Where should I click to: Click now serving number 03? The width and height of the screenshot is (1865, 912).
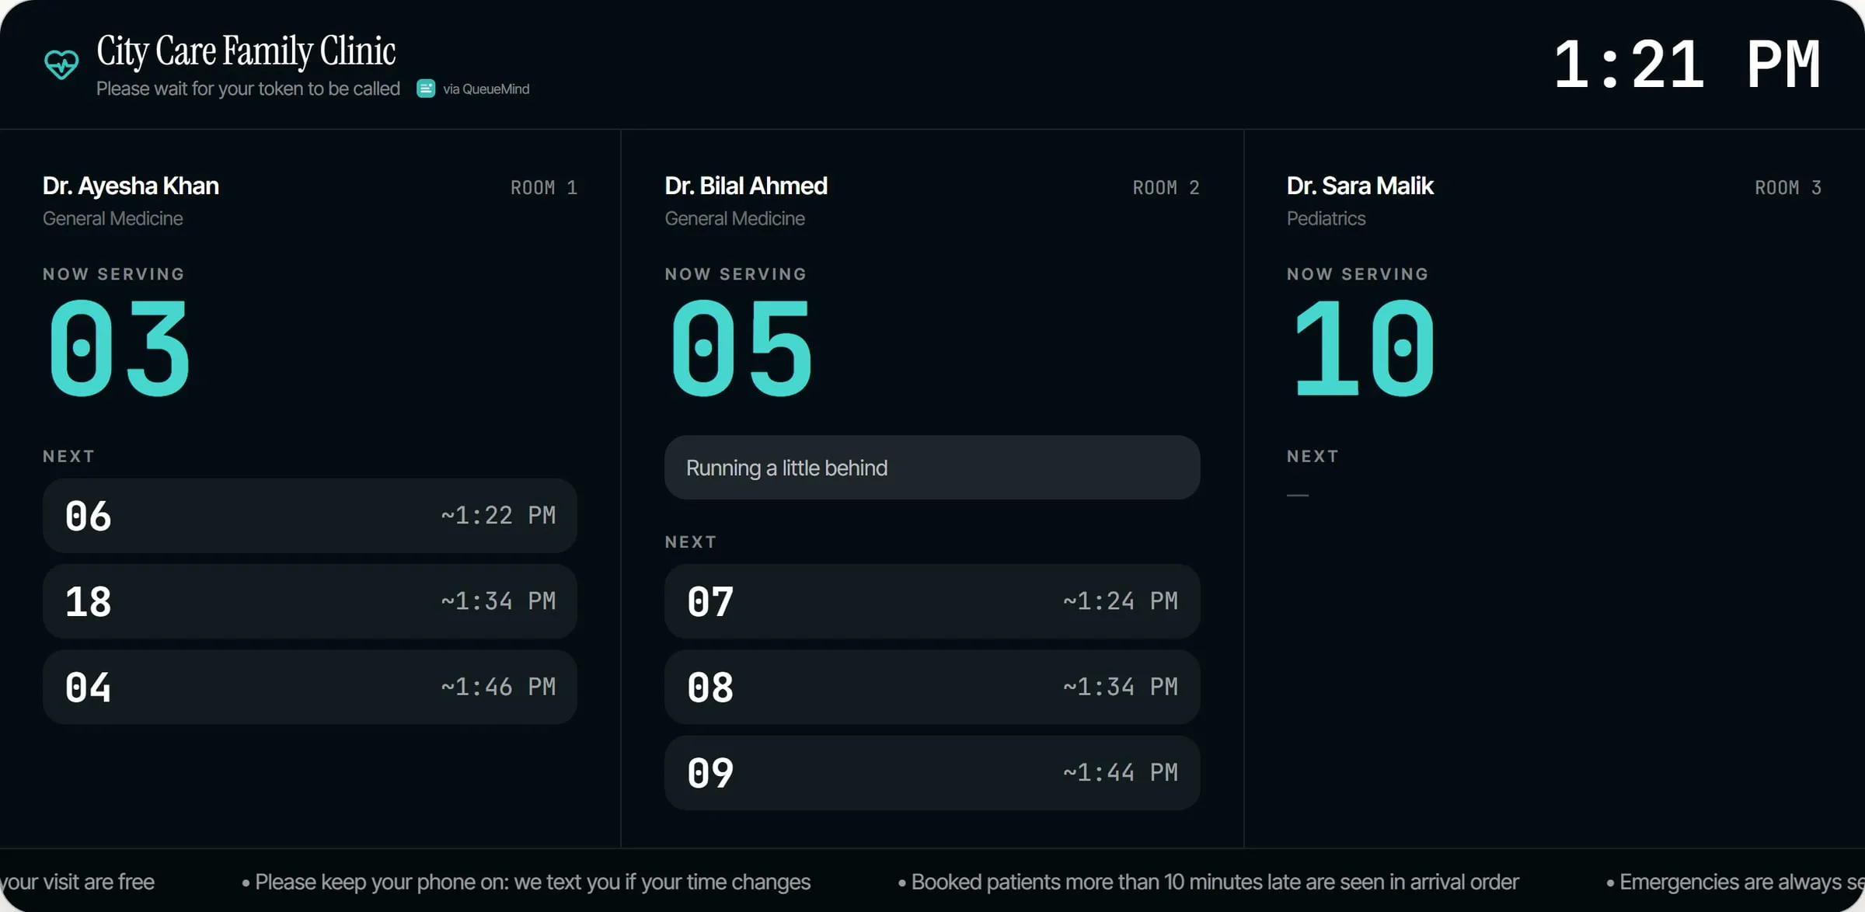[x=120, y=349]
